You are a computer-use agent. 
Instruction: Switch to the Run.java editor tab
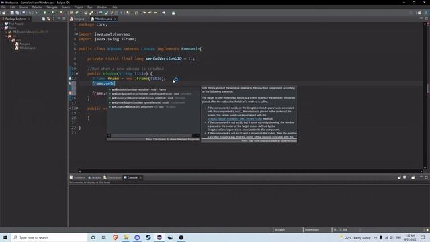[x=77, y=19]
